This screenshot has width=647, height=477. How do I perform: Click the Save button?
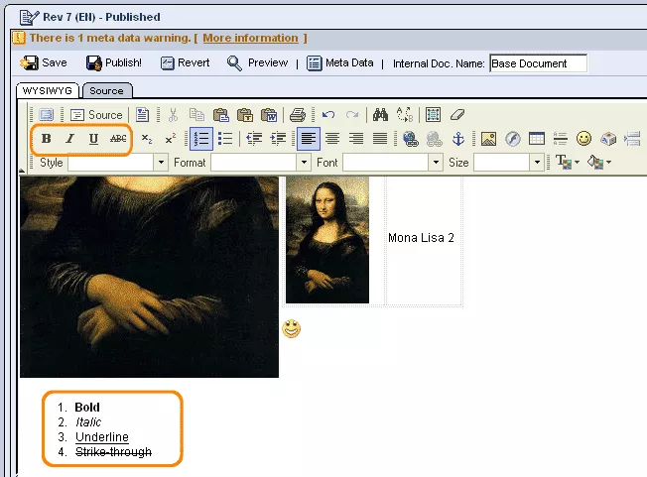click(44, 62)
